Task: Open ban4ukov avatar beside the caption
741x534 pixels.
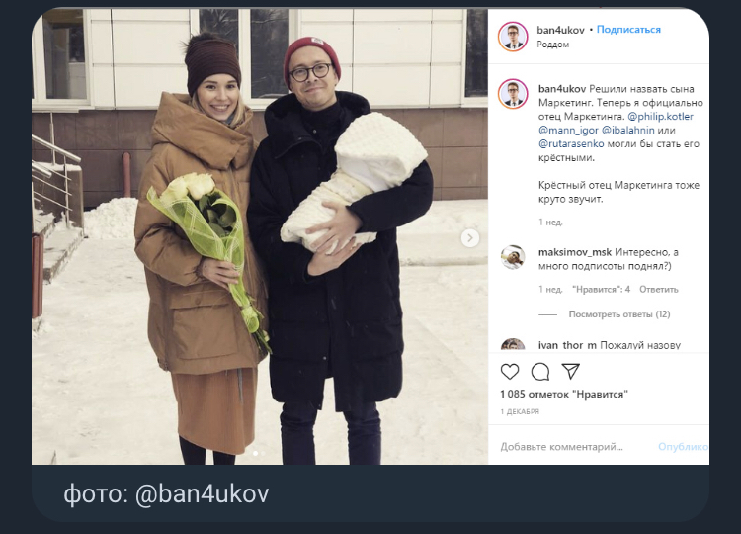Action: pos(513,94)
